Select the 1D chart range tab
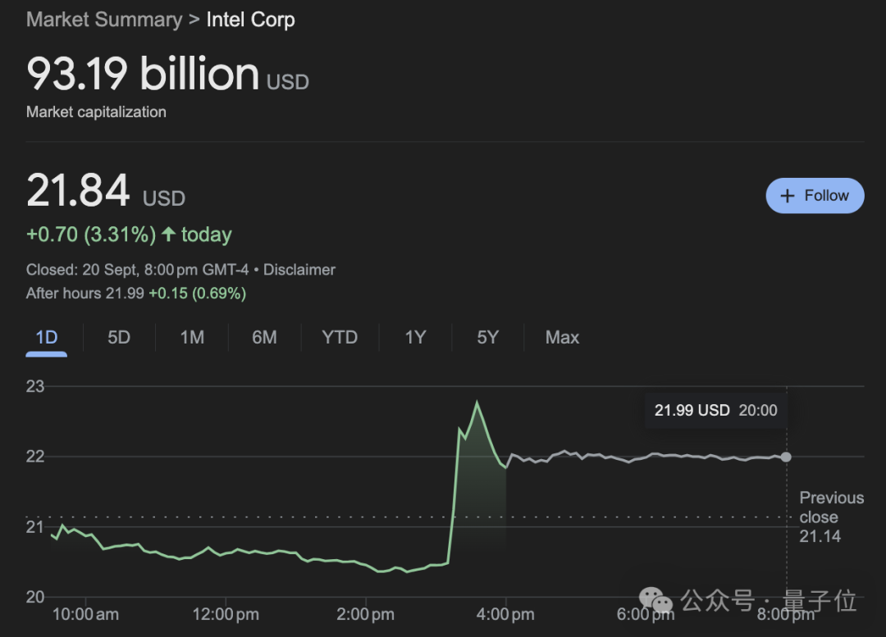This screenshot has height=637, width=886. [x=47, y=337]
